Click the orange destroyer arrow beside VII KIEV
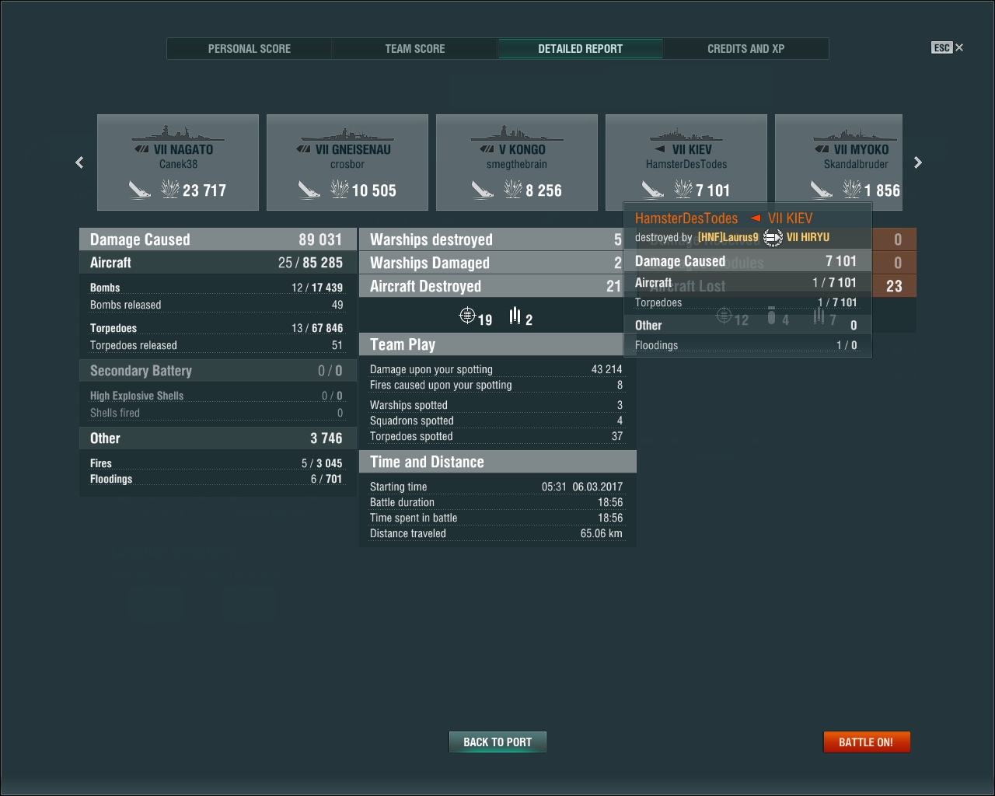 756,218
